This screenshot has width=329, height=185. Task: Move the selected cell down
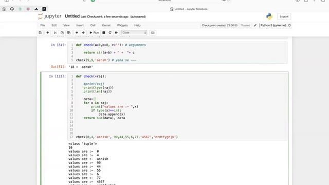pos(83,33)
